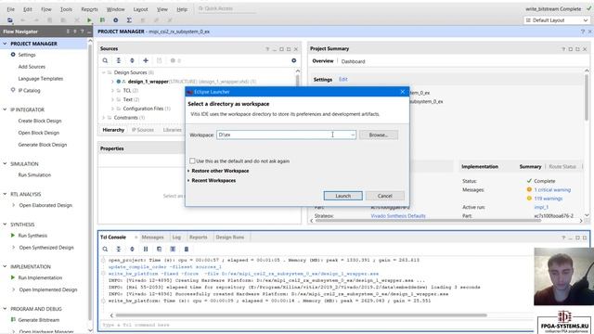Toggle the column selection icon in the Tcl Console
Image resolution: width=594 pixels, height=334 pixels.
(173, 250)
